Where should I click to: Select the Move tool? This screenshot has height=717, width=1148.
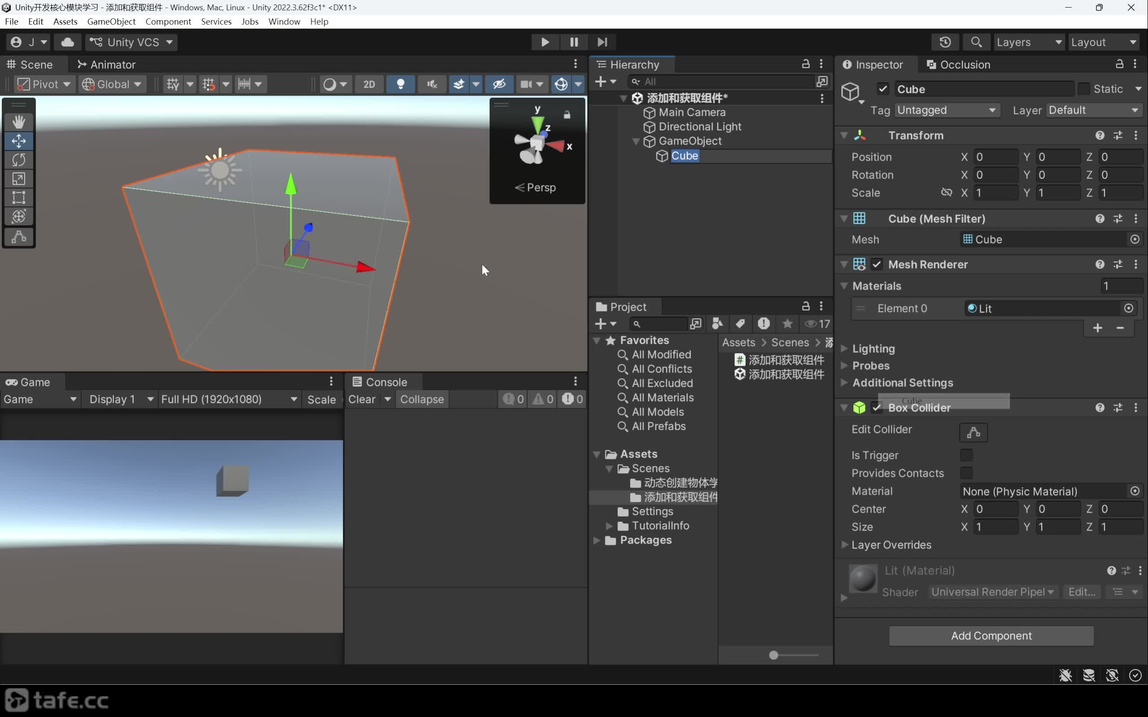click(x=19, y=141)
